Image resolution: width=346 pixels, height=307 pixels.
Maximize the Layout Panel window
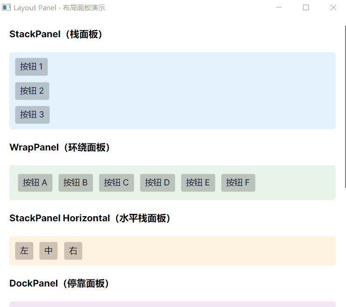306,7
